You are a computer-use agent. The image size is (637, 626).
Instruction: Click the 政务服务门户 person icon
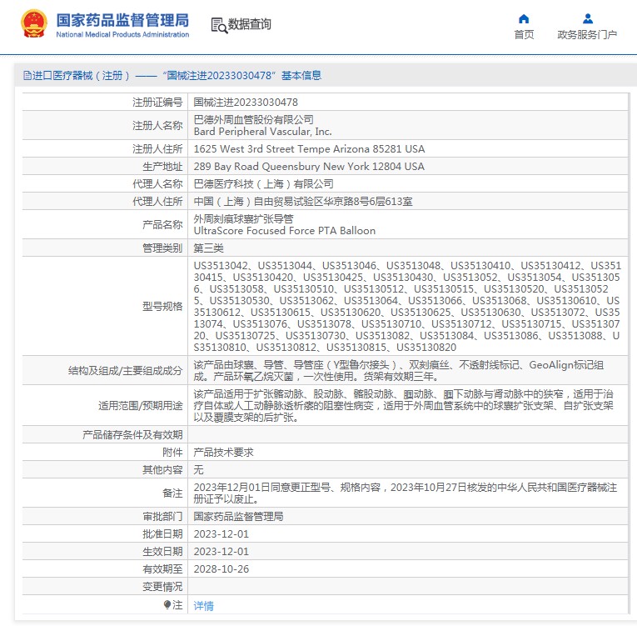tap(587, 18)
